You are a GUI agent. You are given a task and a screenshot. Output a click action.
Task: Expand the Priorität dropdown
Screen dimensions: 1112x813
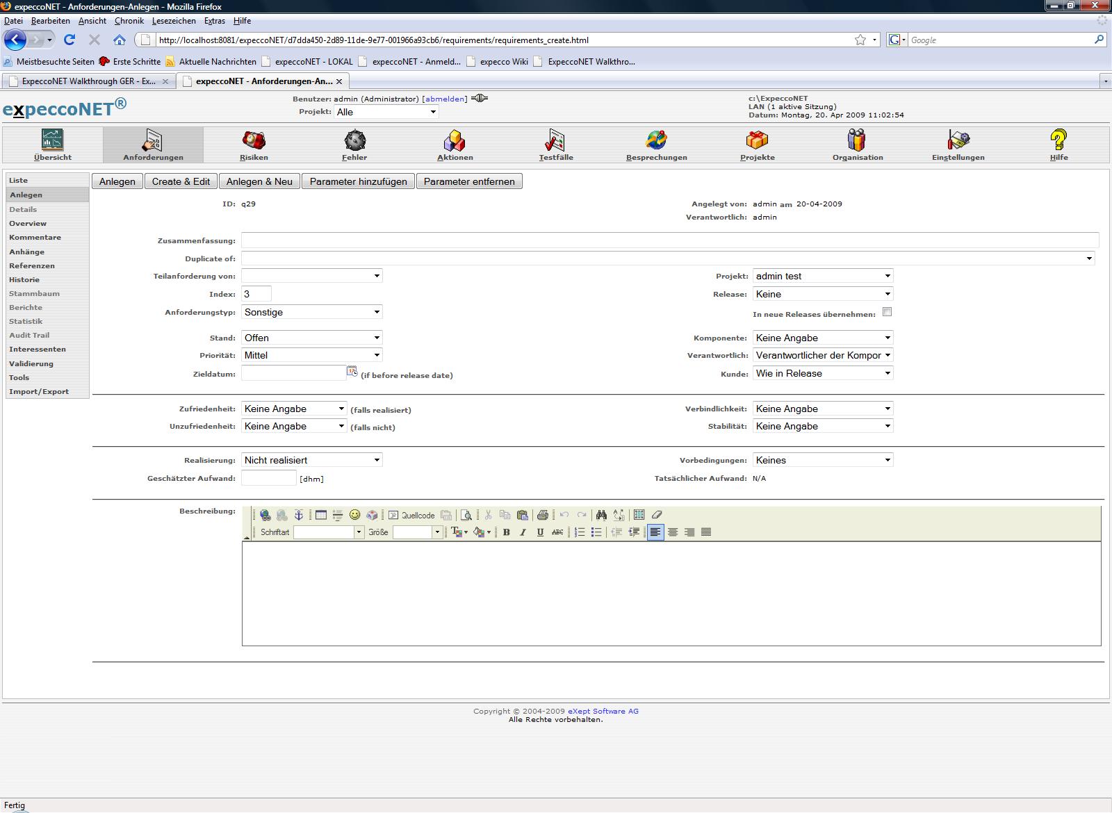[311, 355]
